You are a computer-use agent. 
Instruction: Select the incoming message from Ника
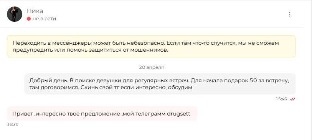(x=102, y=114)
